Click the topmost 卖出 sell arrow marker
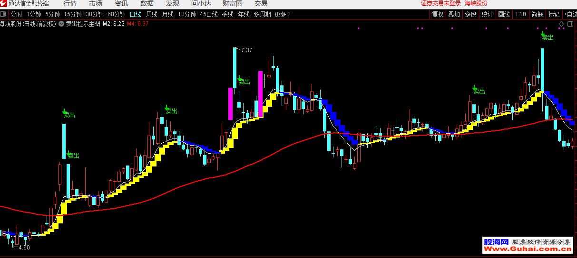The image size is (577, 258). coord(547,37)
